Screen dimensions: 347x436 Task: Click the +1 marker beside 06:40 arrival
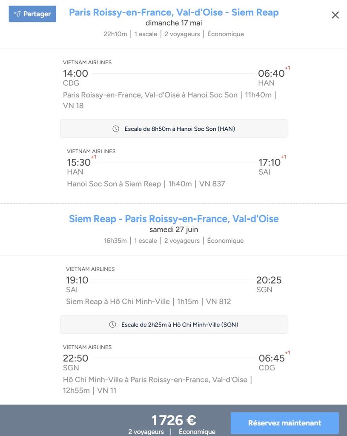click(287, 68)
